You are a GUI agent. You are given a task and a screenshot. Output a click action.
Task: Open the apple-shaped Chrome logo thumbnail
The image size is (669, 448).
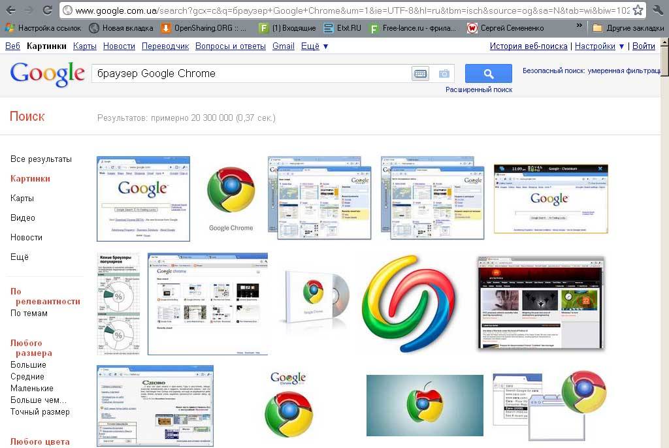425,406
